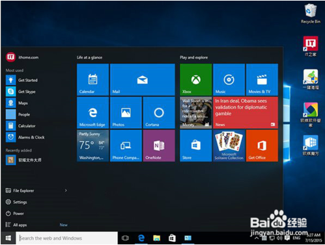This screenshot has width=325, height=245.
Task: Open Task View from taskbar
Action: click(x=125, y=238)
